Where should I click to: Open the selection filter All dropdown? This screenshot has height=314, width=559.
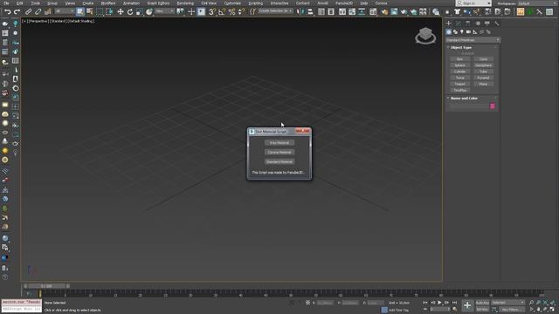pyautogui.click(x=65, y=11)
